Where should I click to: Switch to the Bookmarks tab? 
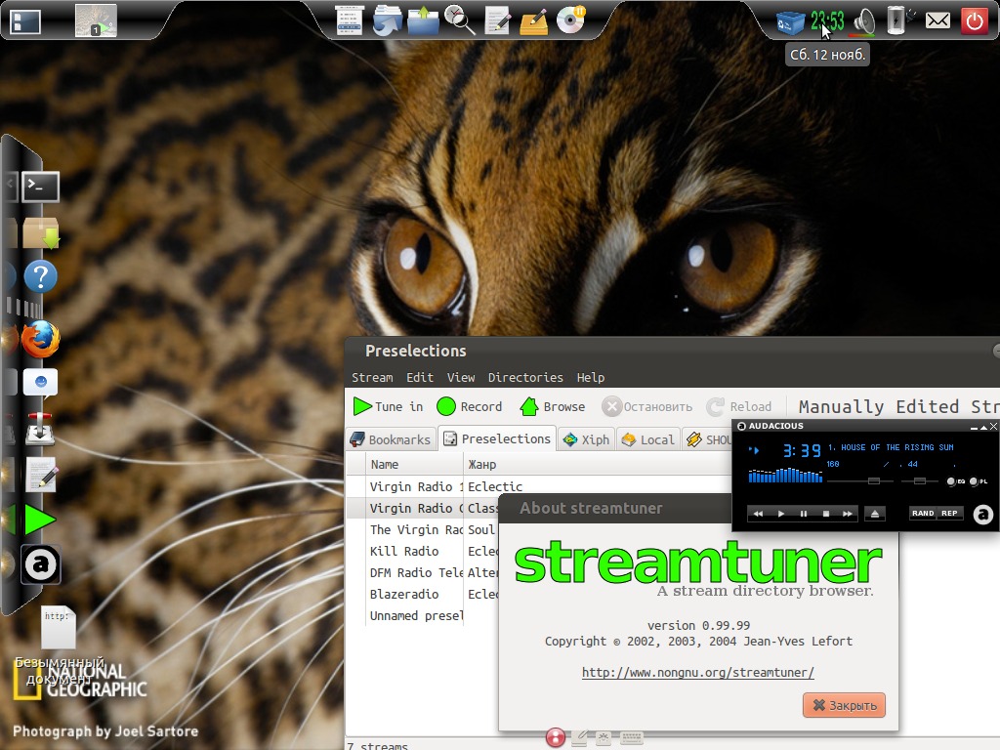coord(391,439)
